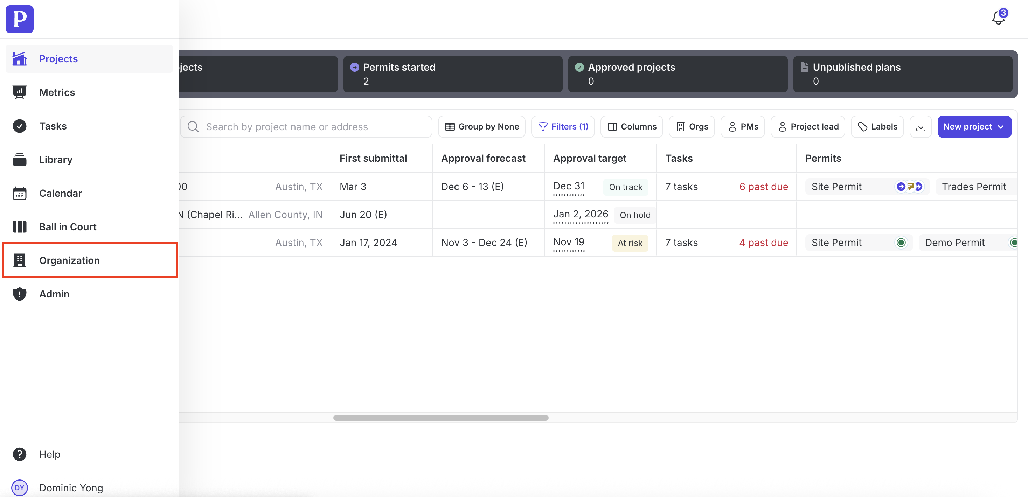Open the Labels filter dropdown

[877, 127]
